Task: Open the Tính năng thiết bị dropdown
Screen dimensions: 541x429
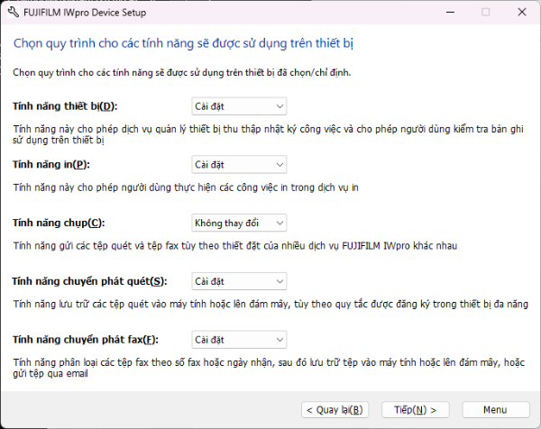Action: click(239, 106)
